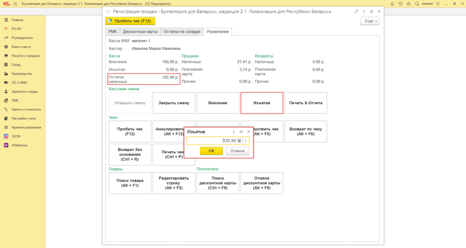Screen dimensions: 466x248
Task: Open notifications bell icon
Action: pos(392,4)
